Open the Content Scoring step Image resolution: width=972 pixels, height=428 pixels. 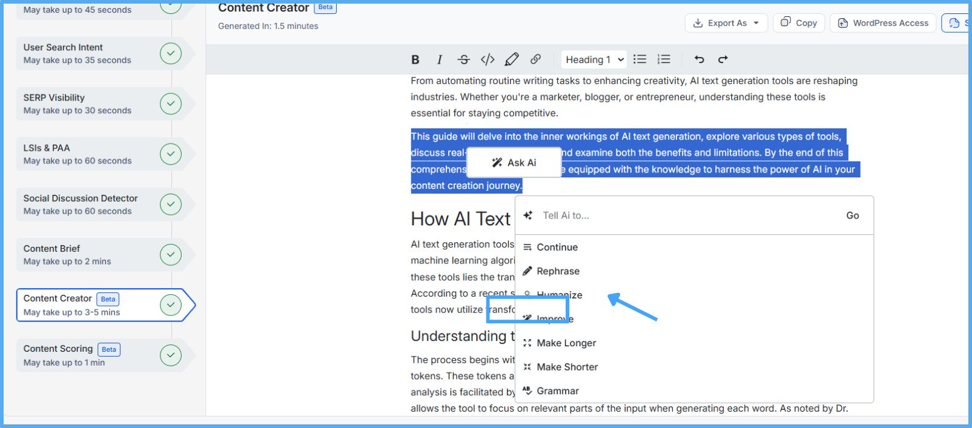click(x=105, y=355)
